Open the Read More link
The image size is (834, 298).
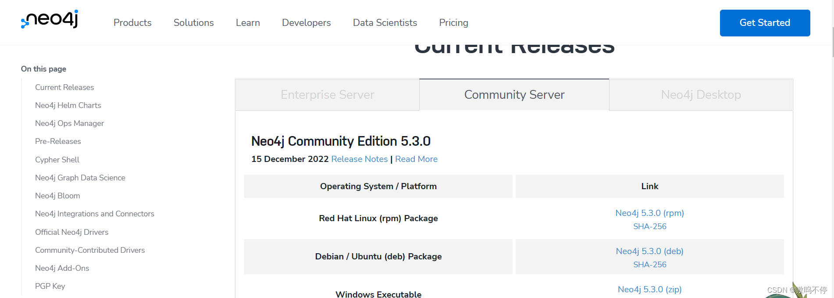point(416,159)
